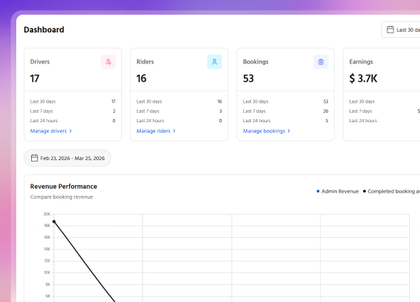This screenshot has height=302, width=420.
Task: Click Compare booking revenue subtitle
Action: point(62,197)
